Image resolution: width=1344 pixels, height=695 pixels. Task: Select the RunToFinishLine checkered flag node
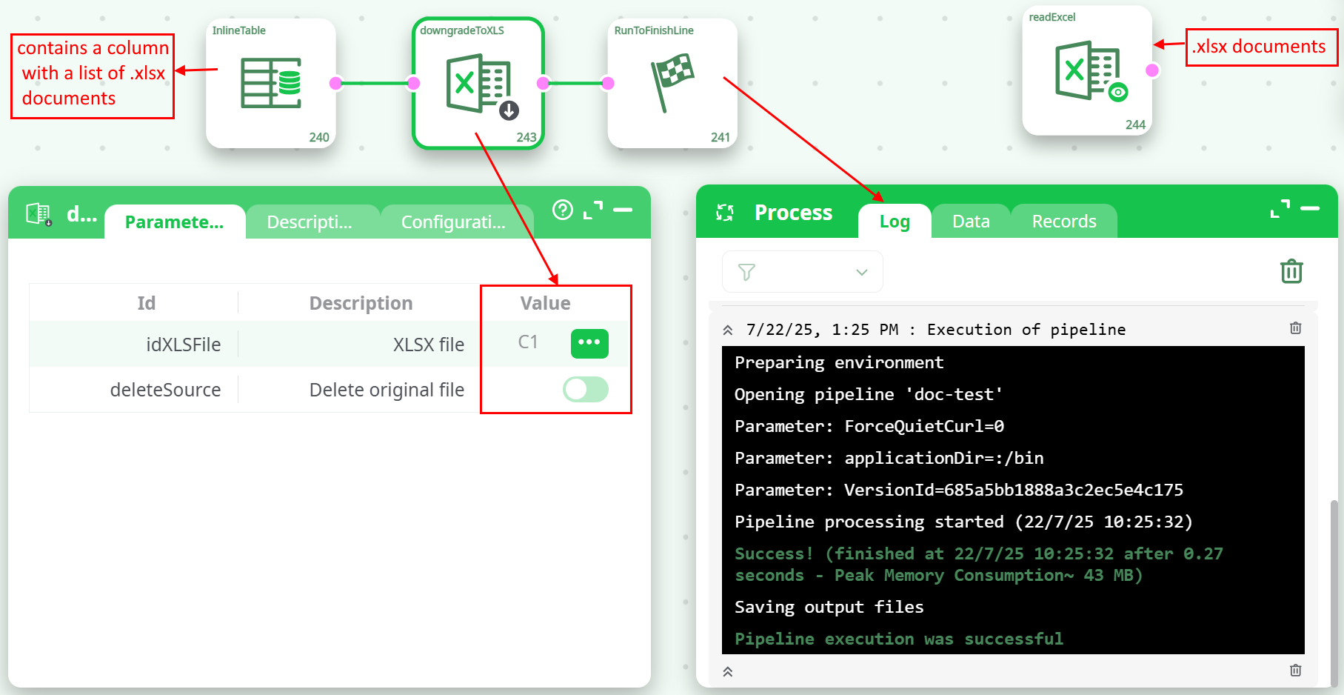672,82
